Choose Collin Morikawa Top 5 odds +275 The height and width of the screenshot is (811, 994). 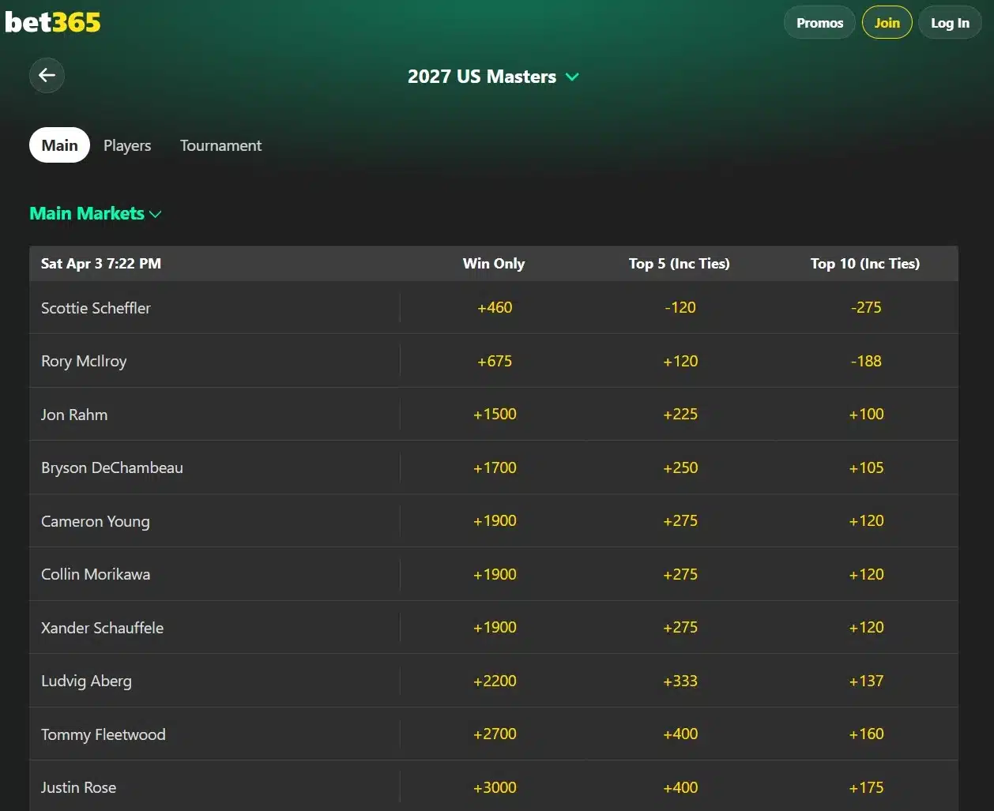pos(680,574)
